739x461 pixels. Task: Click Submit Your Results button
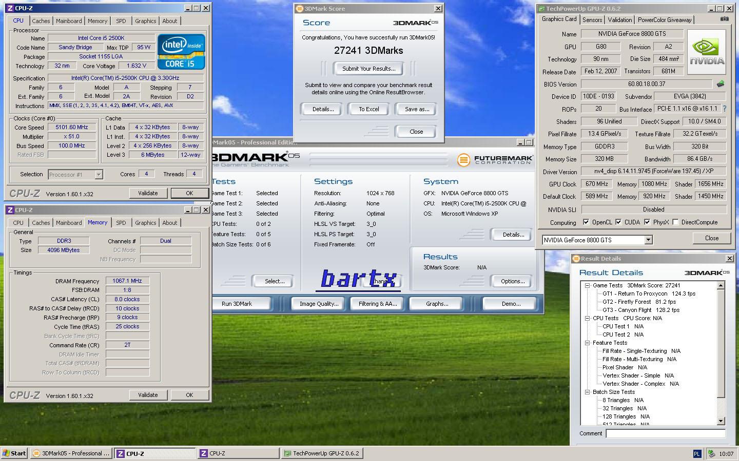point(369,69)
